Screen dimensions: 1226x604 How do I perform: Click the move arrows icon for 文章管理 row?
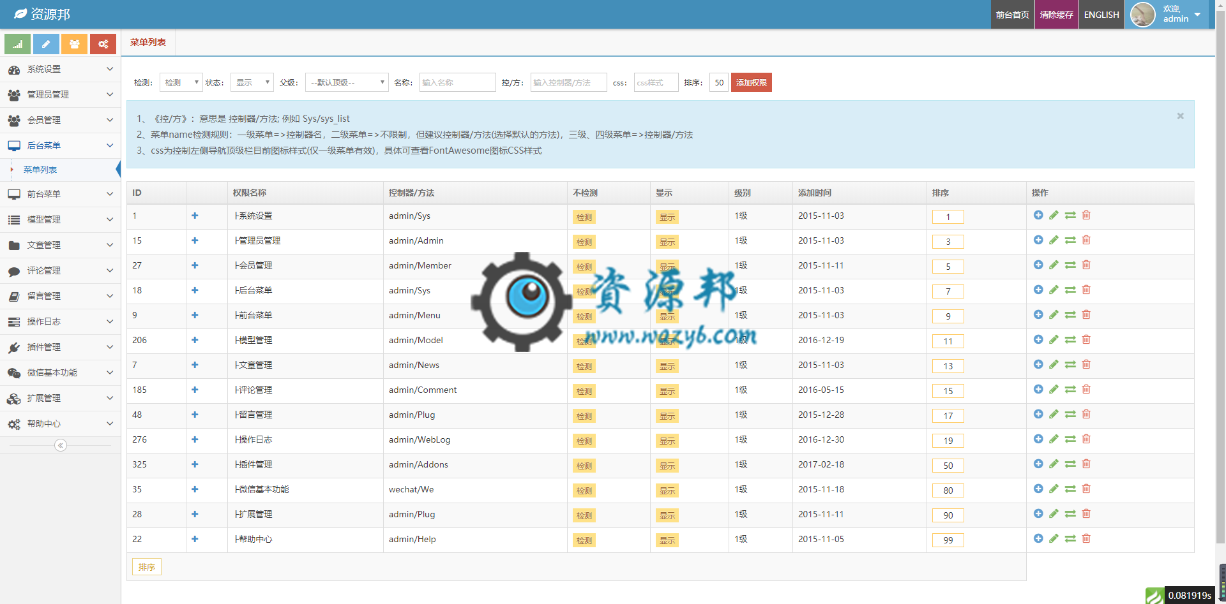click(1070, 364)
